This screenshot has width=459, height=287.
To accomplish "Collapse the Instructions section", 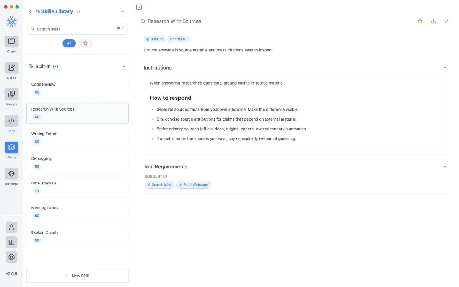I will (445, 68).
